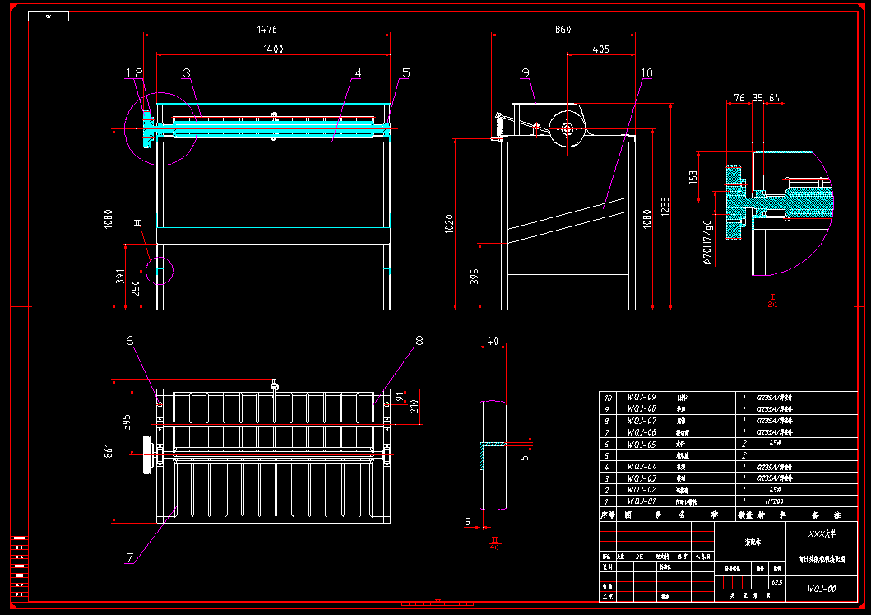Select the 64 dimension in the detail view
871x615 pixels.
[774, 97]
